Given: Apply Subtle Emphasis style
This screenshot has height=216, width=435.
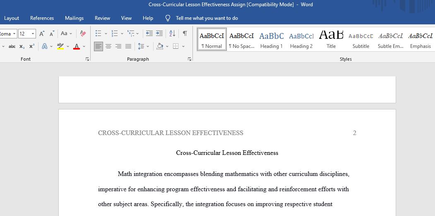Looking at the screenshot, I should coord(391,39).
